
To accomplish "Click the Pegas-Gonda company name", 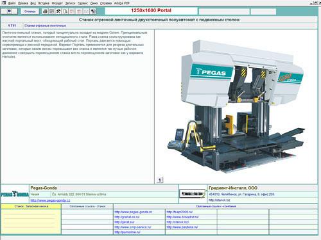I will click(44, 188).
